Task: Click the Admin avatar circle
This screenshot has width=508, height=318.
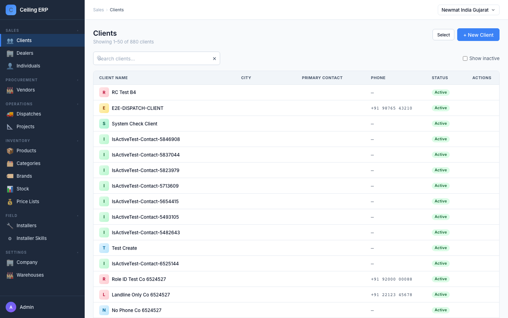Action: (11, 307)
